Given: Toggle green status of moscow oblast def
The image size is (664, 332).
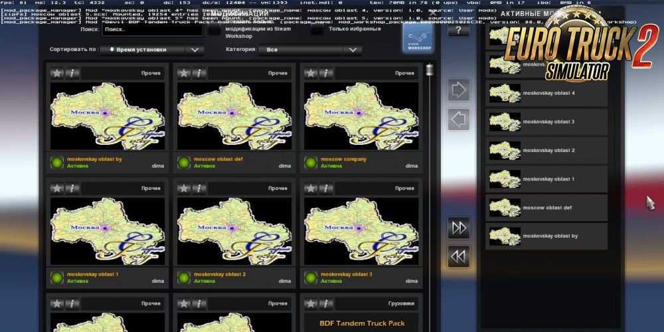Looking at the screenshot, I should coord(184,163).
